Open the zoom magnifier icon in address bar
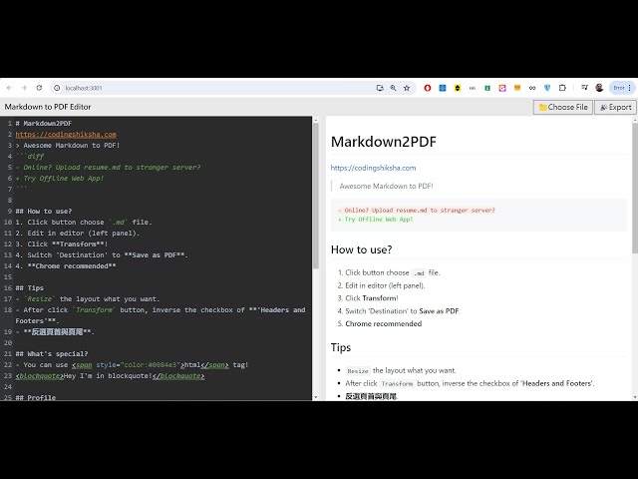 click(x=394, y=88)
